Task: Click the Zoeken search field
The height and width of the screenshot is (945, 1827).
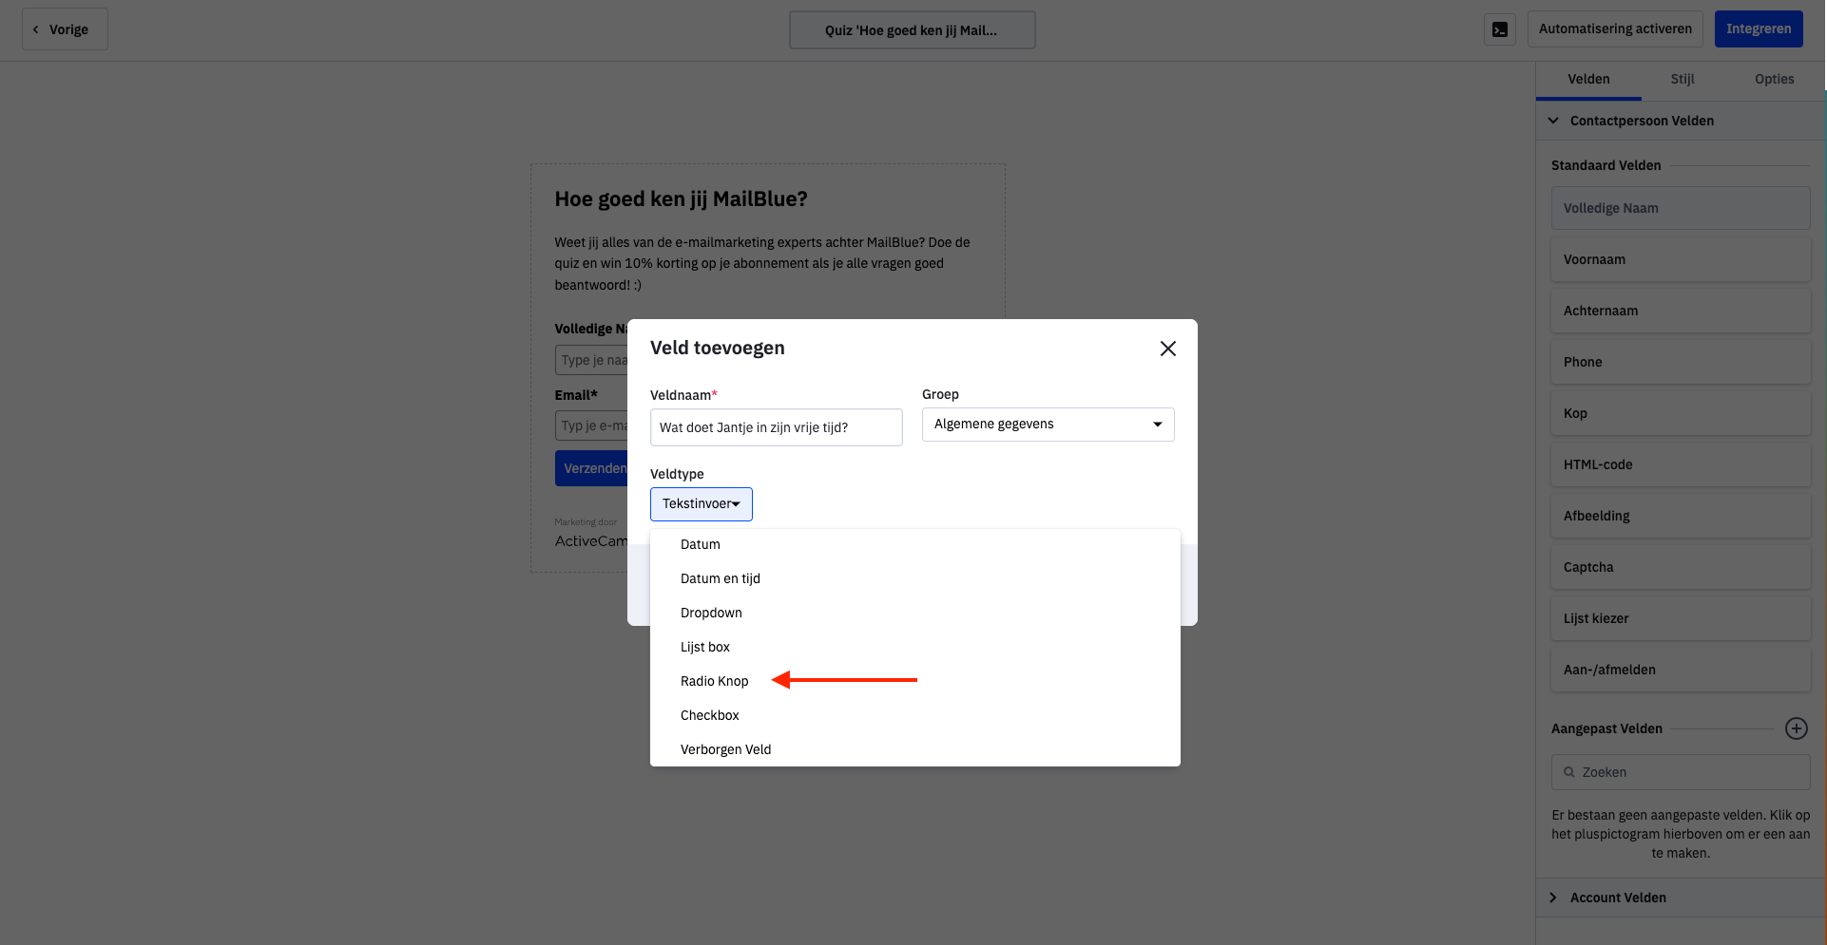Action: [1681, 772]
